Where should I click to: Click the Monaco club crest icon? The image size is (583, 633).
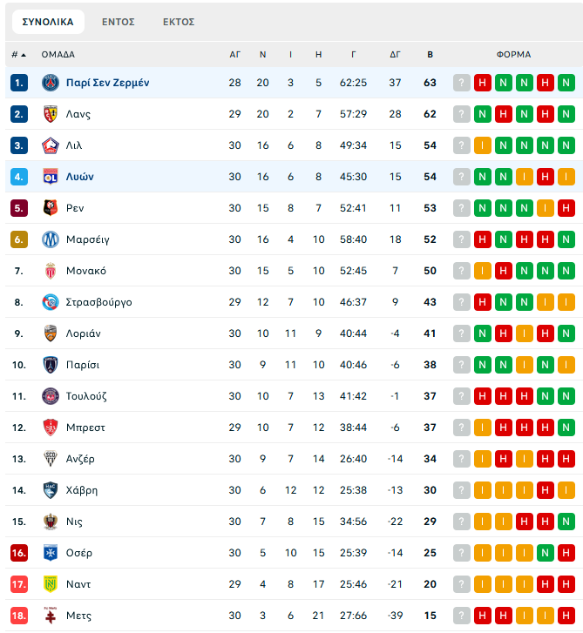click(50, 271)
